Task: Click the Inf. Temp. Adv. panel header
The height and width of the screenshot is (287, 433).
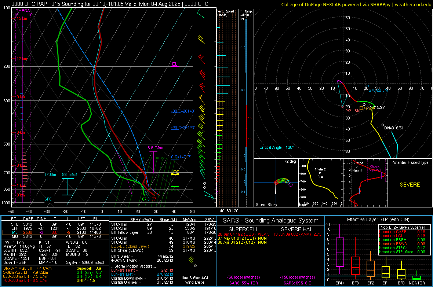Action: 246,15
